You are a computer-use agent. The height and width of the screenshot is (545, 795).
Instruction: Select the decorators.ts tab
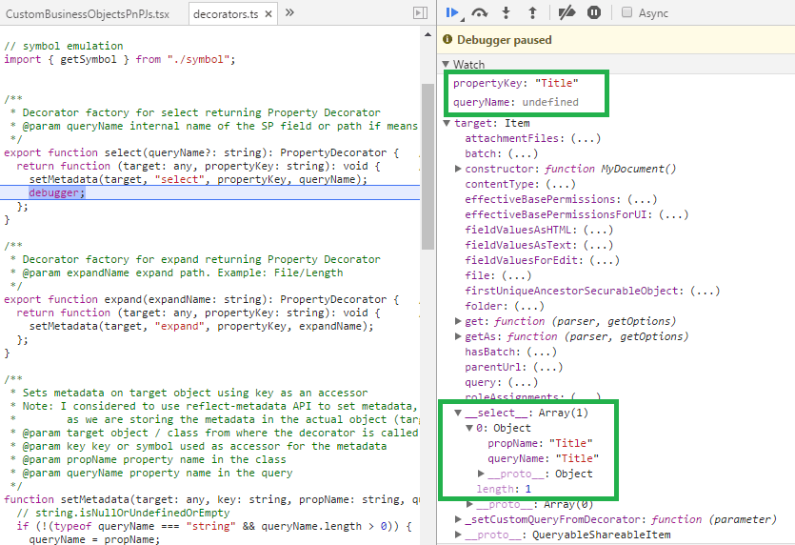tap(226, 14)
